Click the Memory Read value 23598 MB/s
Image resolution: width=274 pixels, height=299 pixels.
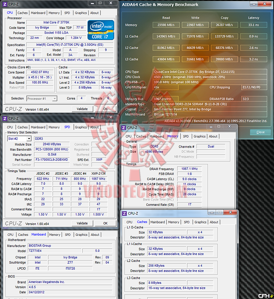166,25
